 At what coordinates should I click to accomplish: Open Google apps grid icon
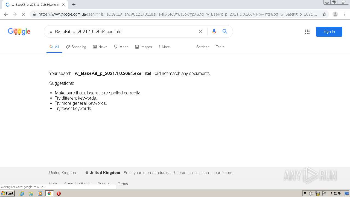pyautogui.click(x=307, y=32)
